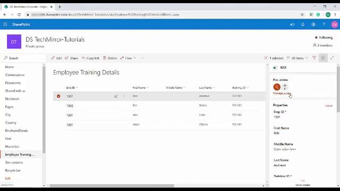340x191 pixels.
Task: Open Emp ID column dropdown
Action: pos(72,88)
